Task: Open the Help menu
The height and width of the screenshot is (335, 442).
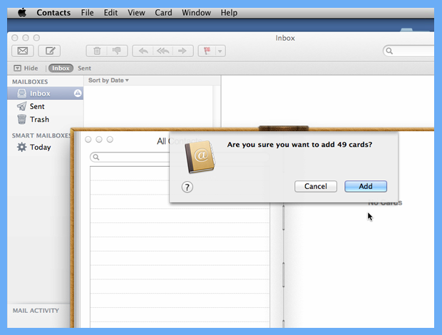Action: tap(229, 13)
